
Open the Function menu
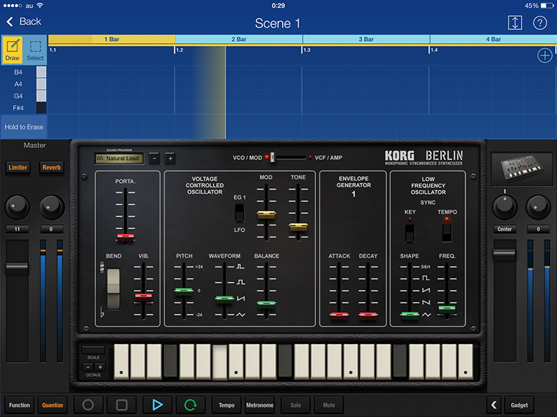tap(19, 405)
